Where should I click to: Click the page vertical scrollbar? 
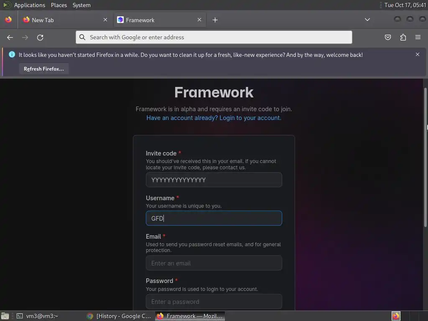[425, 157]
